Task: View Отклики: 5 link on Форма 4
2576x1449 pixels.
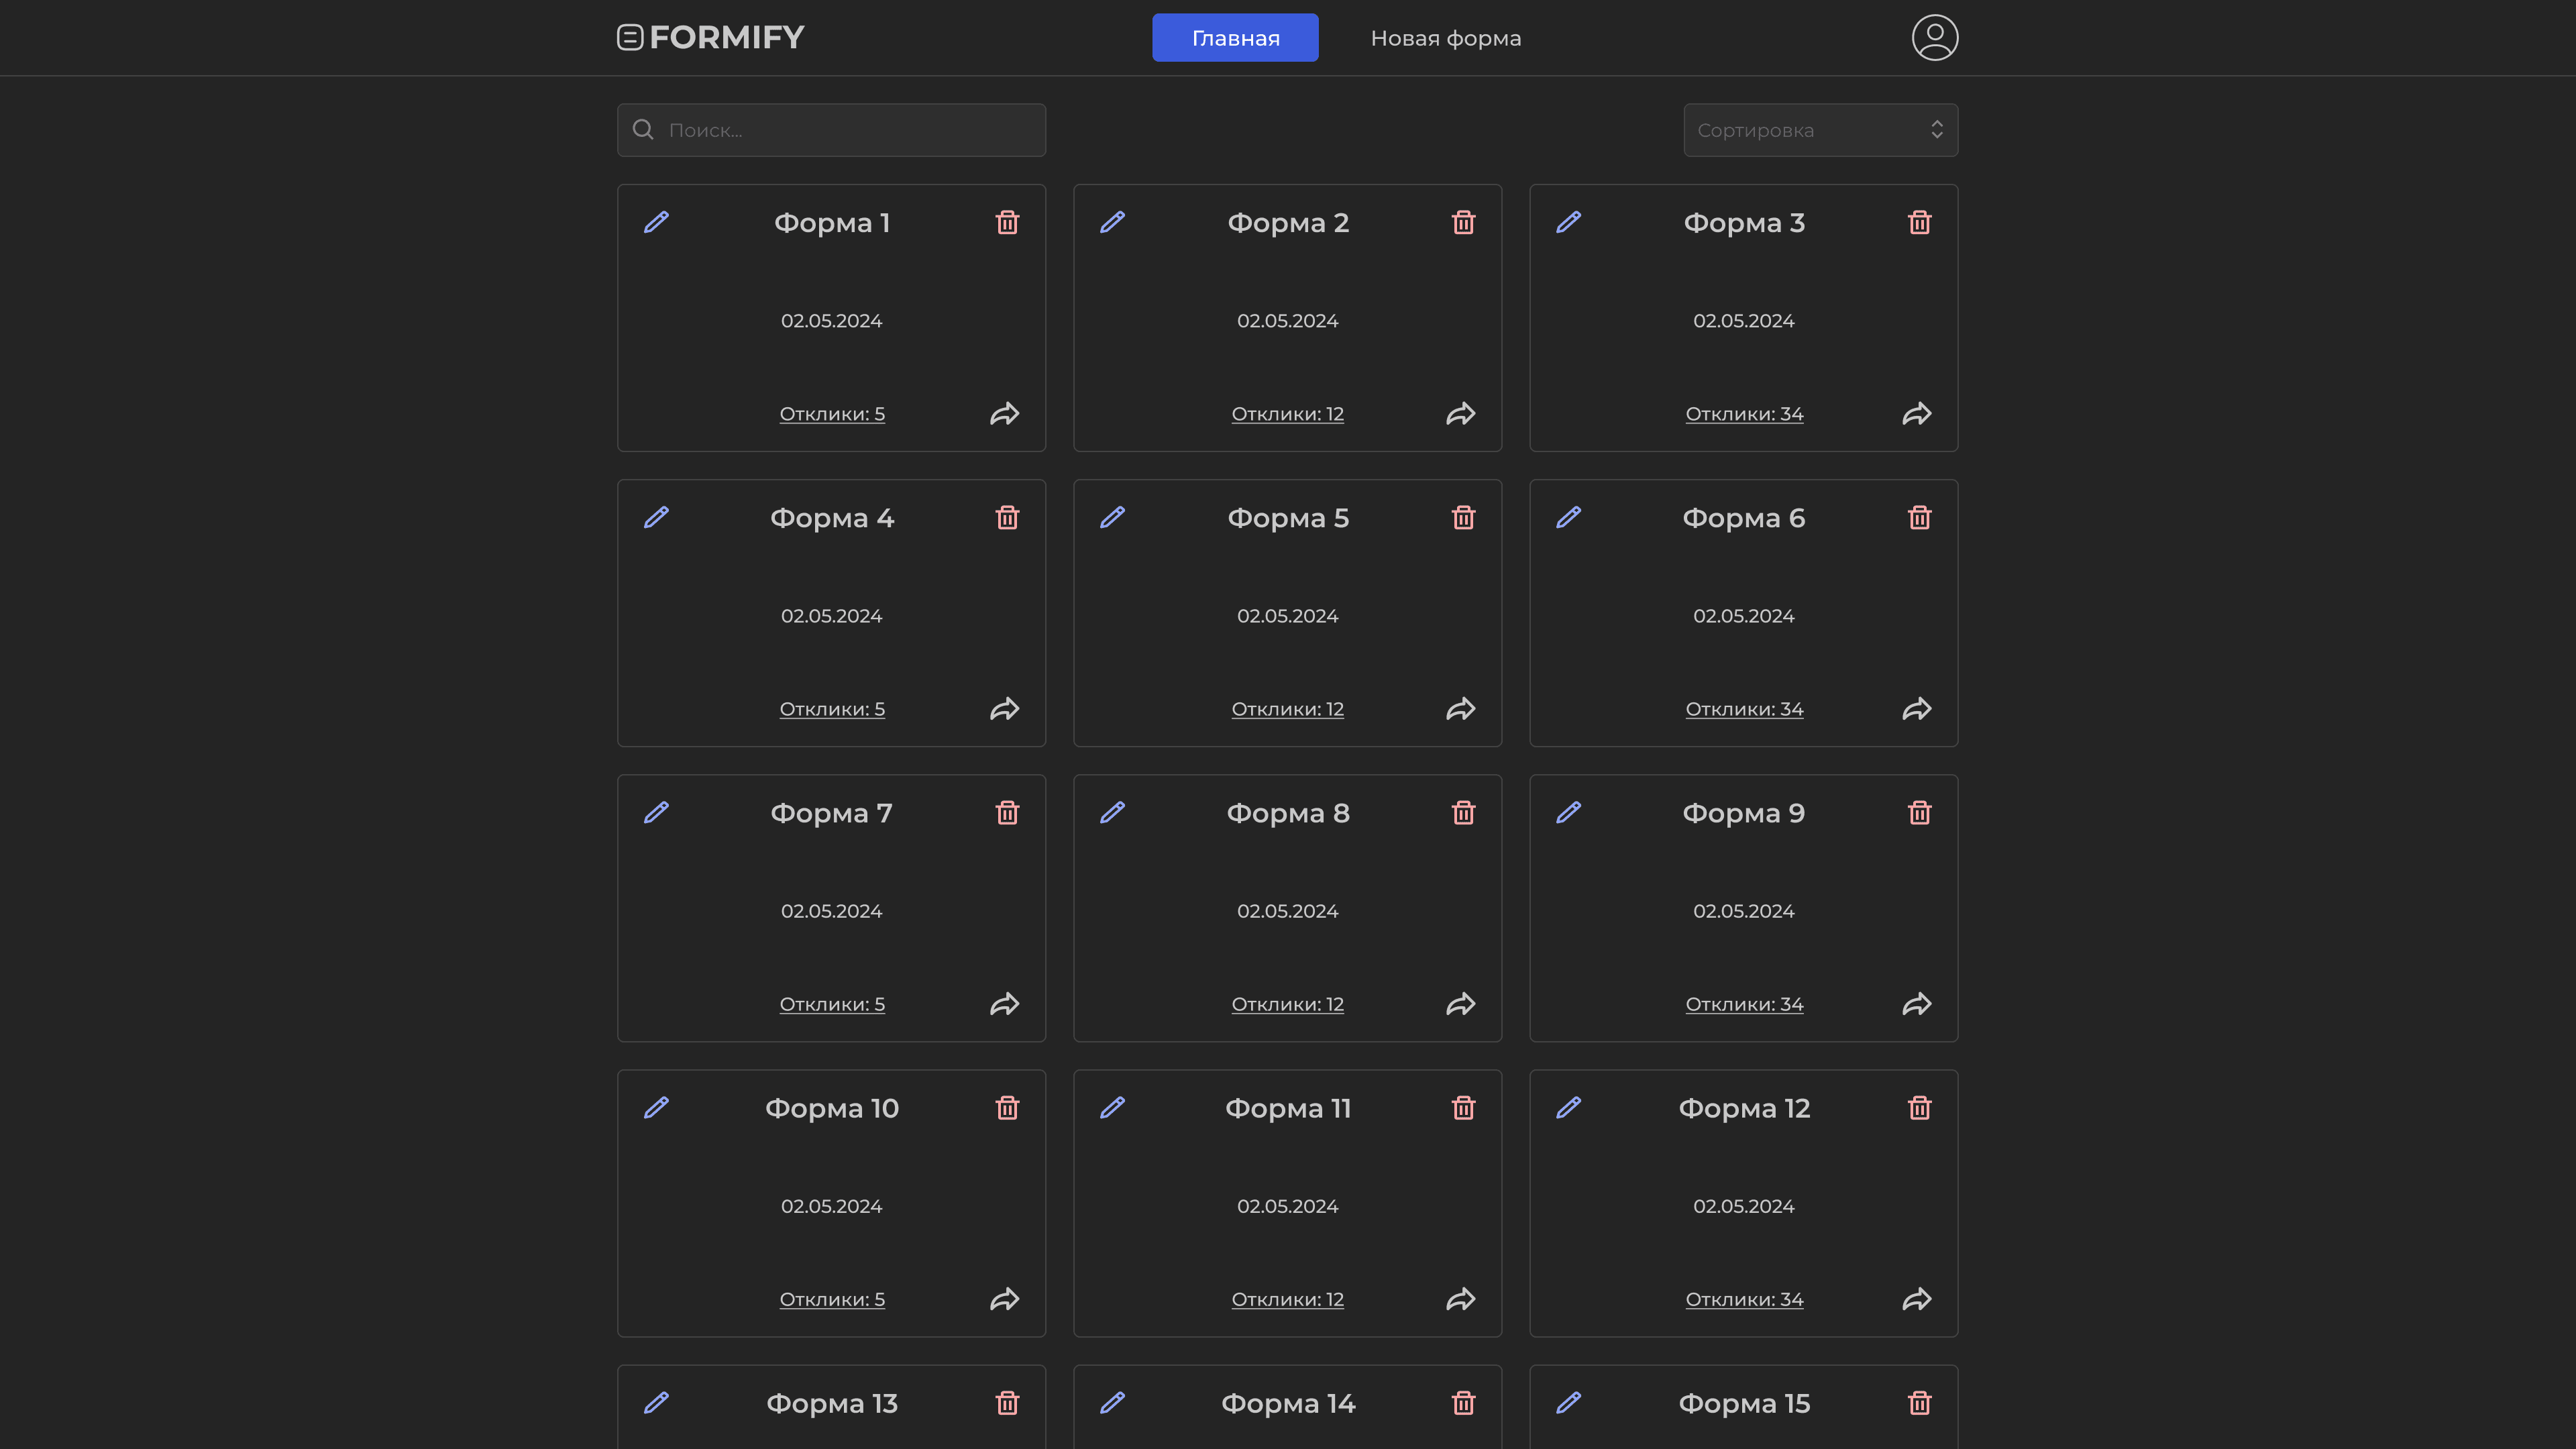Action: click(832, 709)
